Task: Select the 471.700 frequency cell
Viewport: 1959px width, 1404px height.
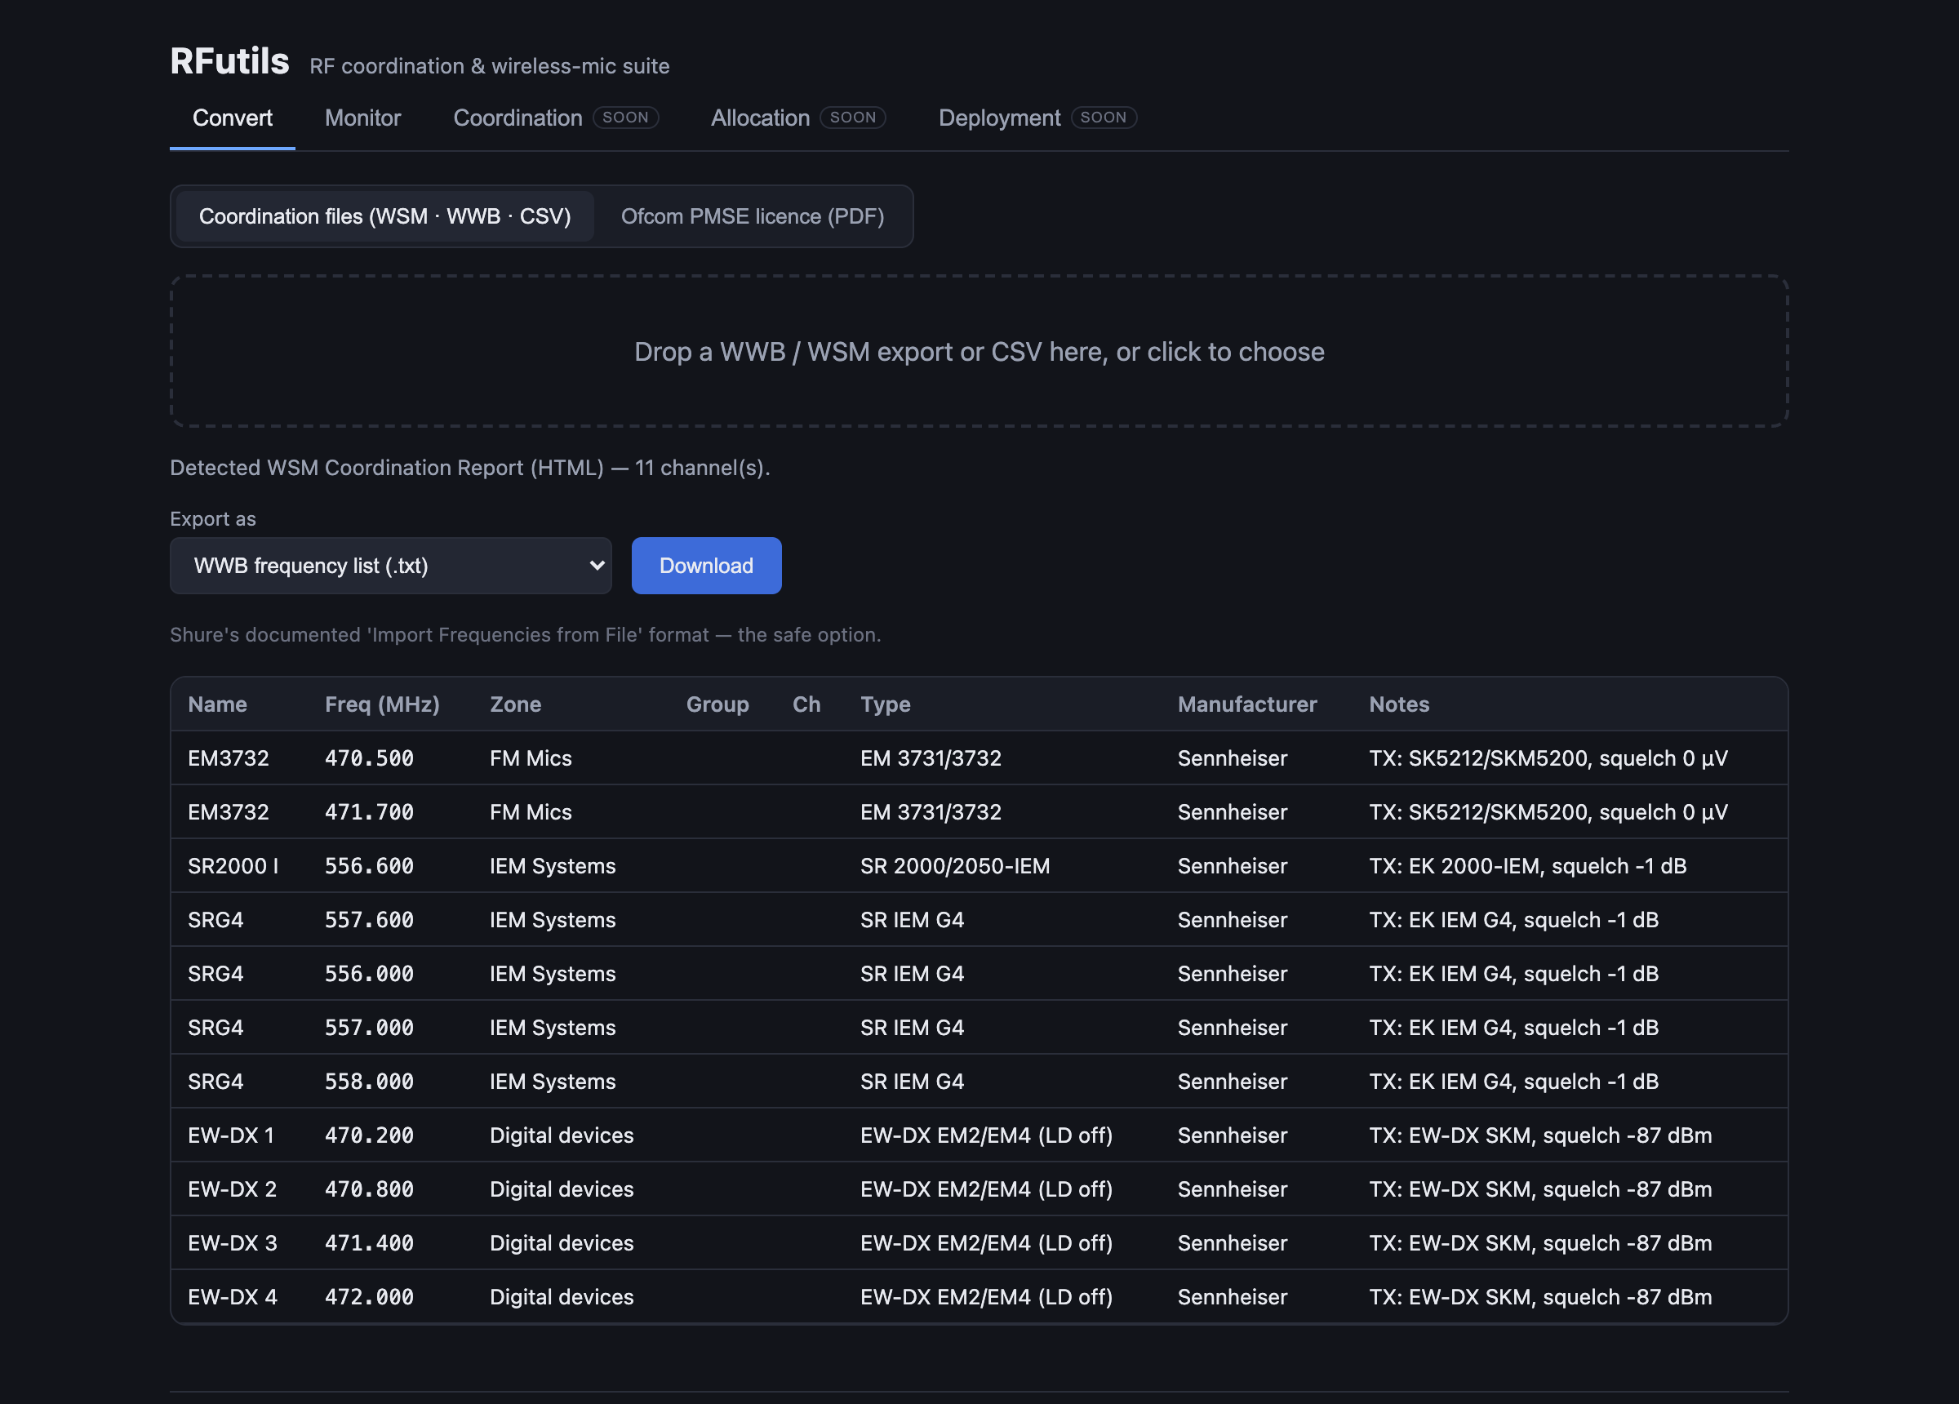Action: point(369,812)
